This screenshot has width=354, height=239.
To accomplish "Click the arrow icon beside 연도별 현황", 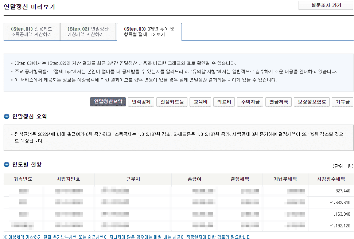I will click(x=7, y=165).
